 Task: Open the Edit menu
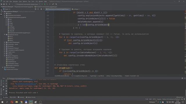[7, 1]
